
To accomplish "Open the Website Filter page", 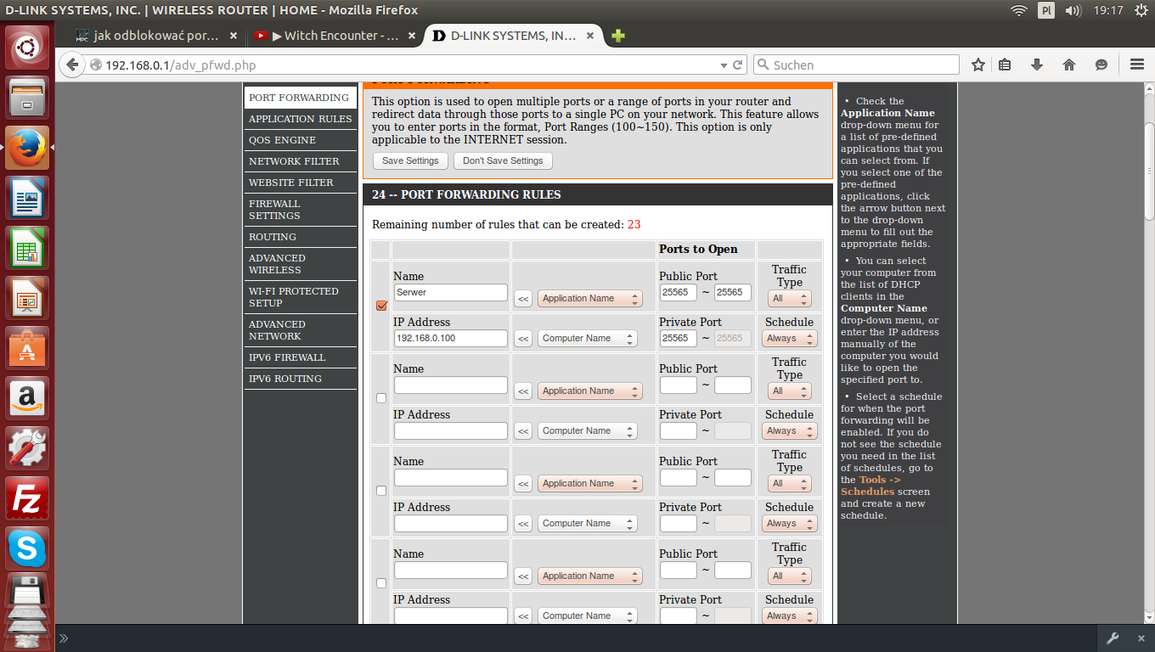I will coord(300,183).
